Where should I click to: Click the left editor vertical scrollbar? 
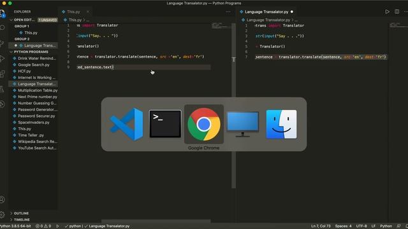[x=234, y=106]
